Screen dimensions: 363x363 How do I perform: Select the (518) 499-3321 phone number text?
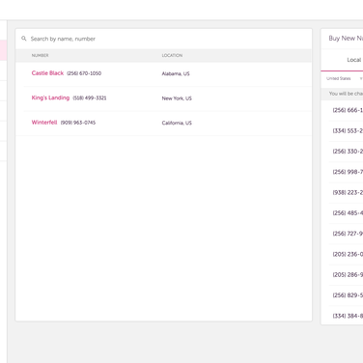(x=90, y=98)
